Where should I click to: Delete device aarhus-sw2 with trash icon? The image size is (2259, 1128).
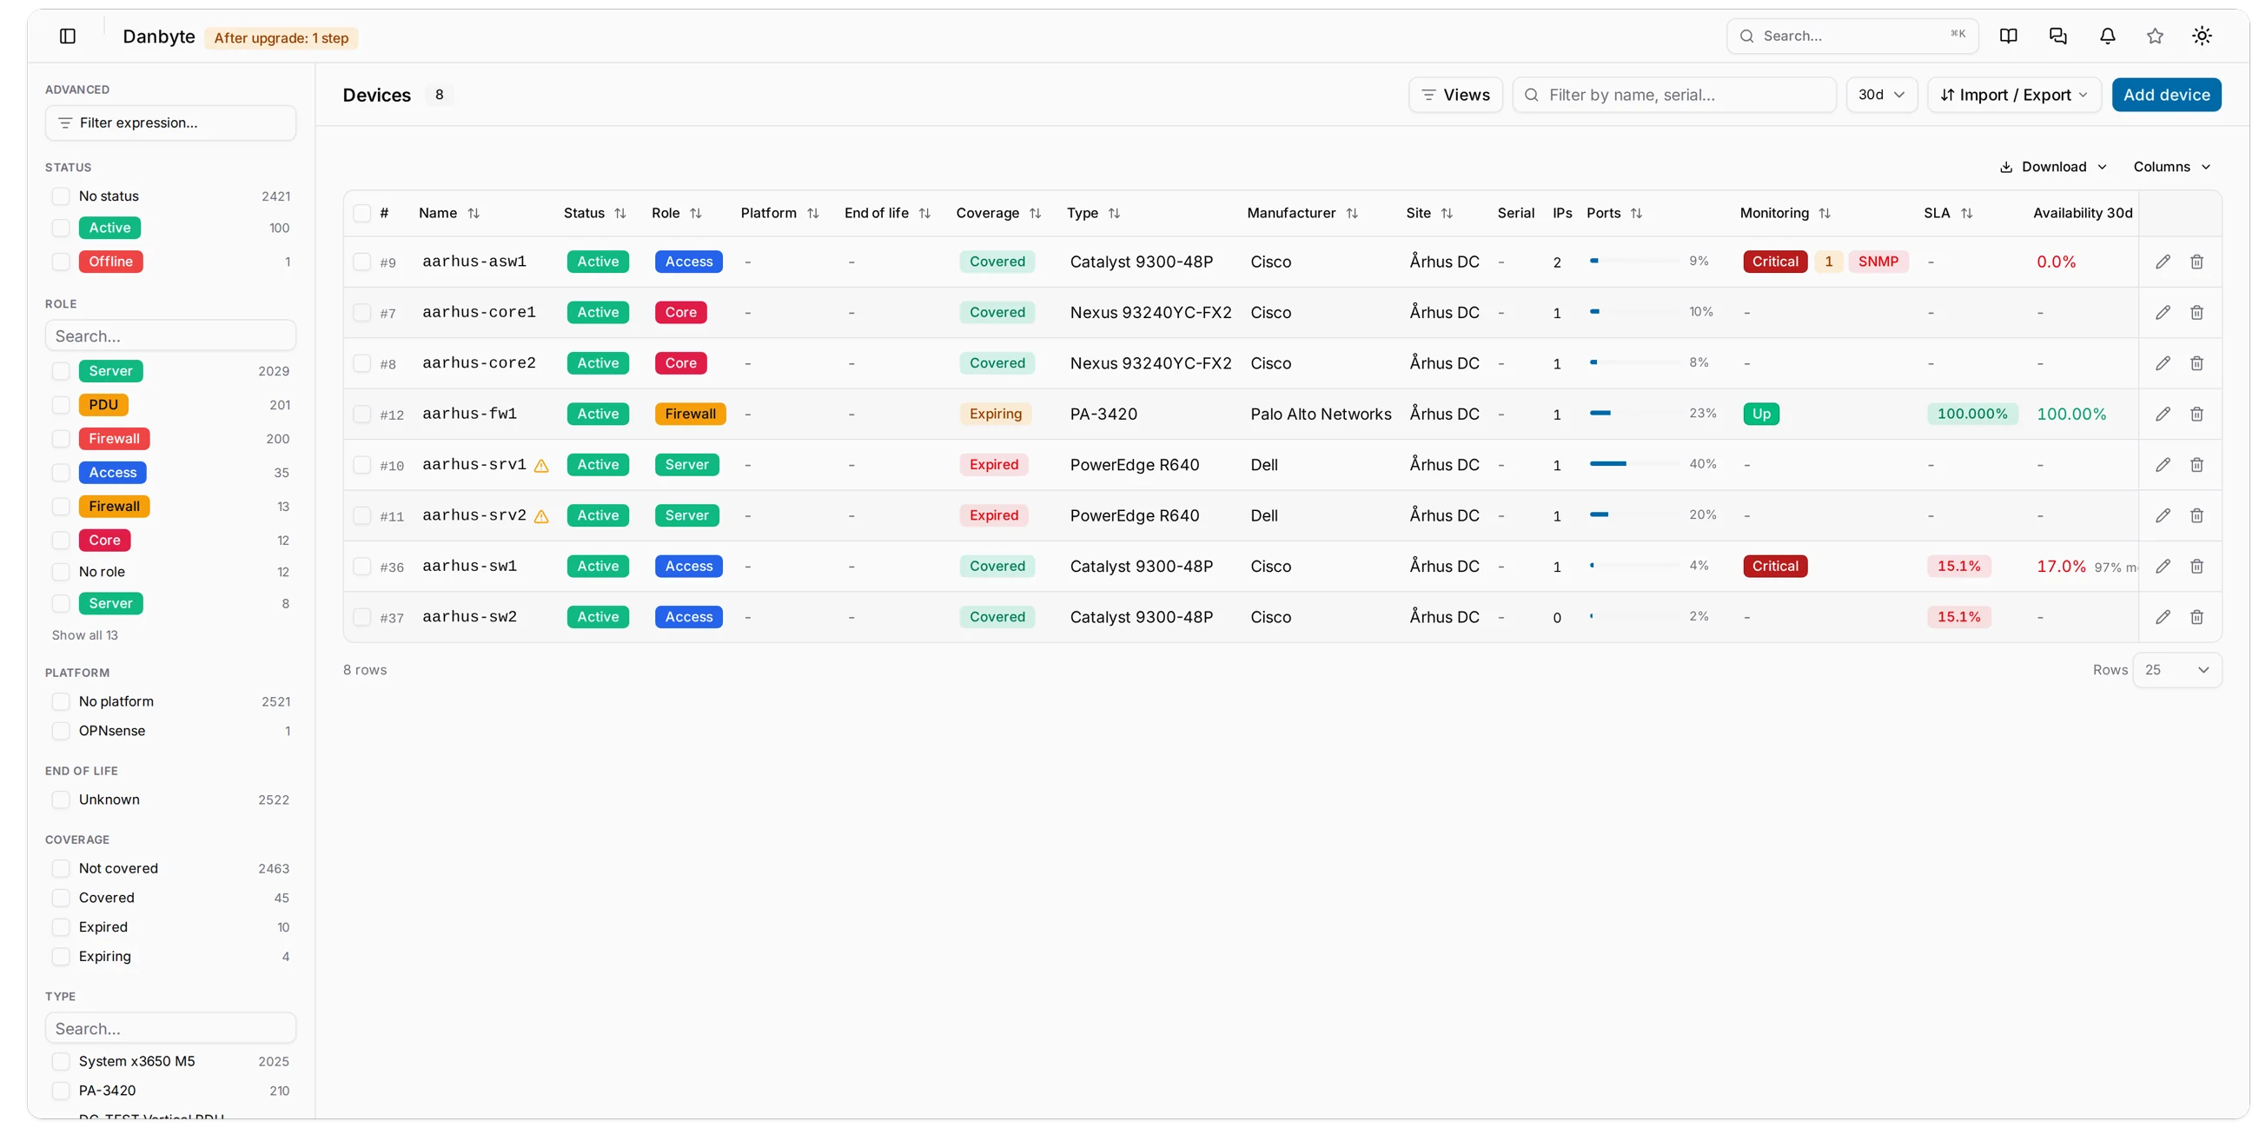point(2196,617)
